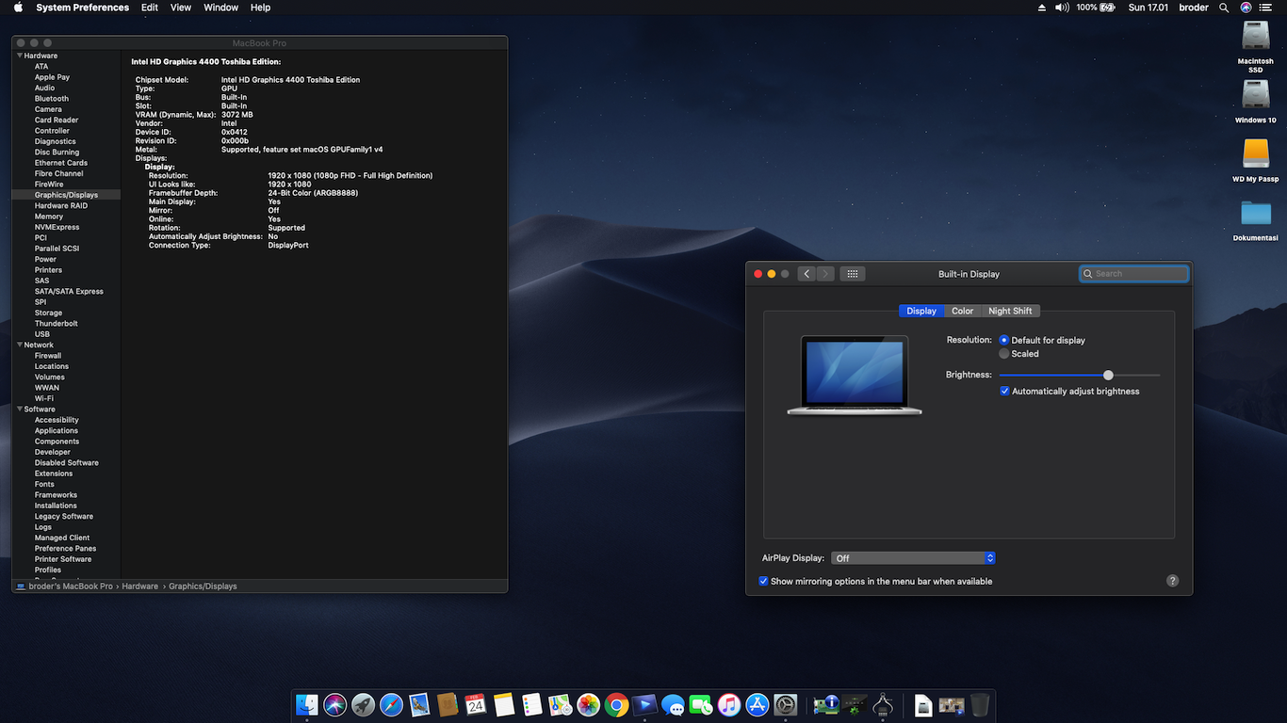Select the Display tab

921,311
